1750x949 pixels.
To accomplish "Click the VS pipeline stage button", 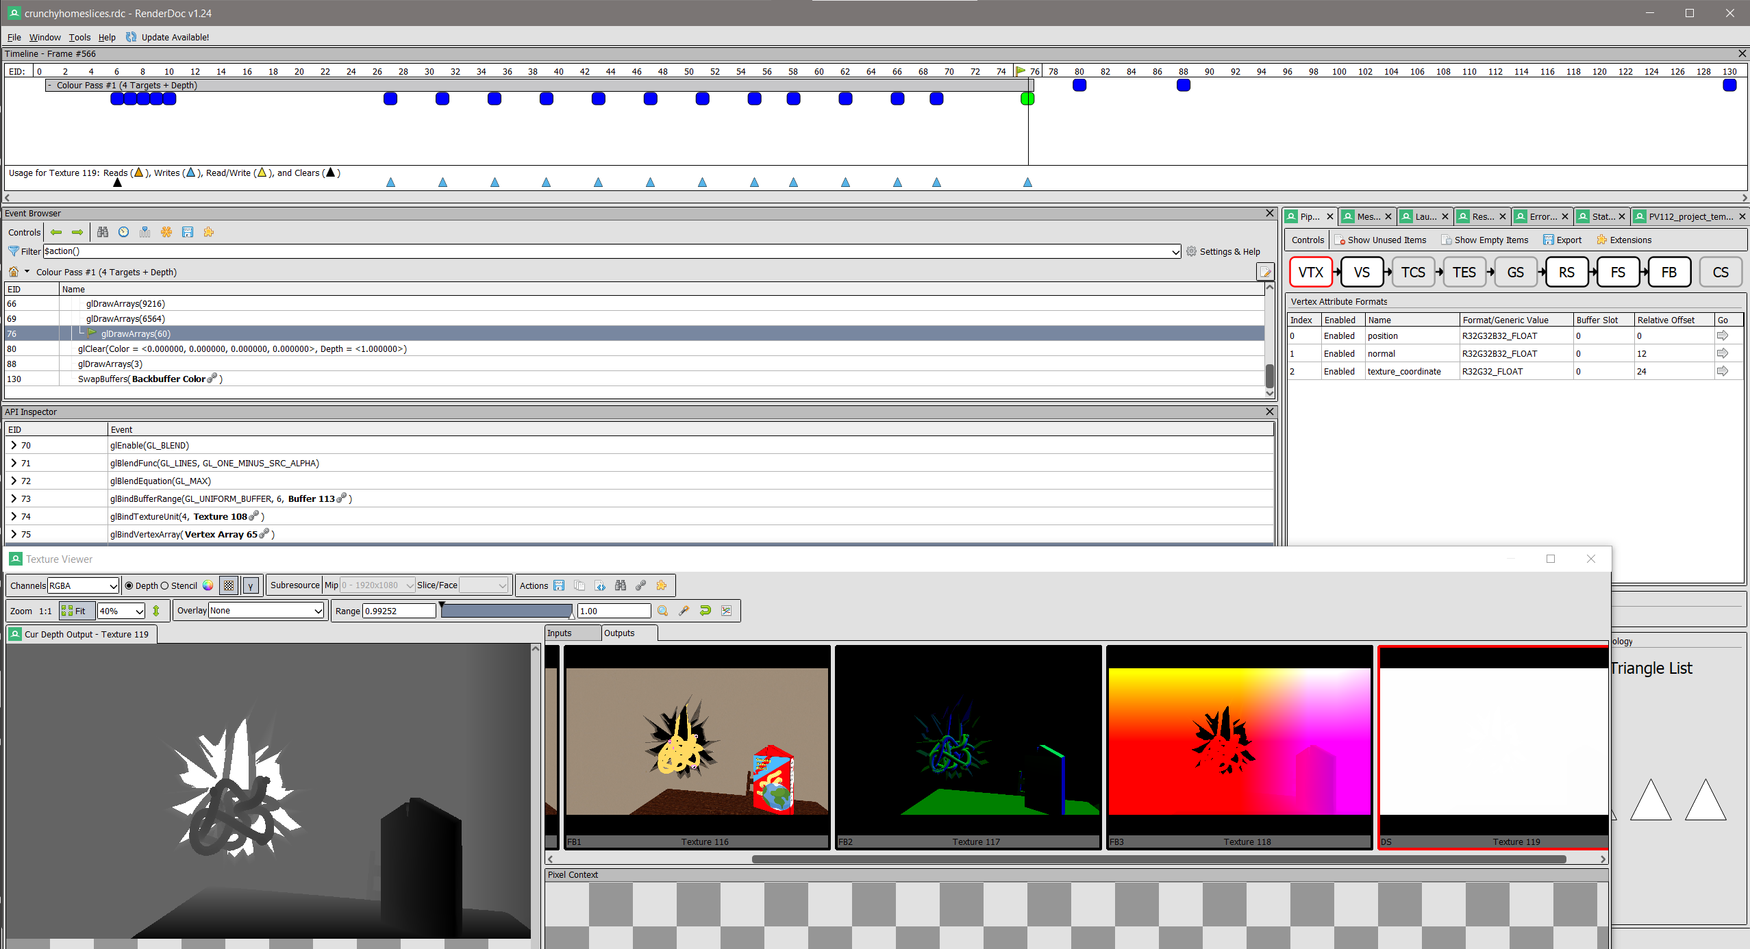I will 1361,272.
